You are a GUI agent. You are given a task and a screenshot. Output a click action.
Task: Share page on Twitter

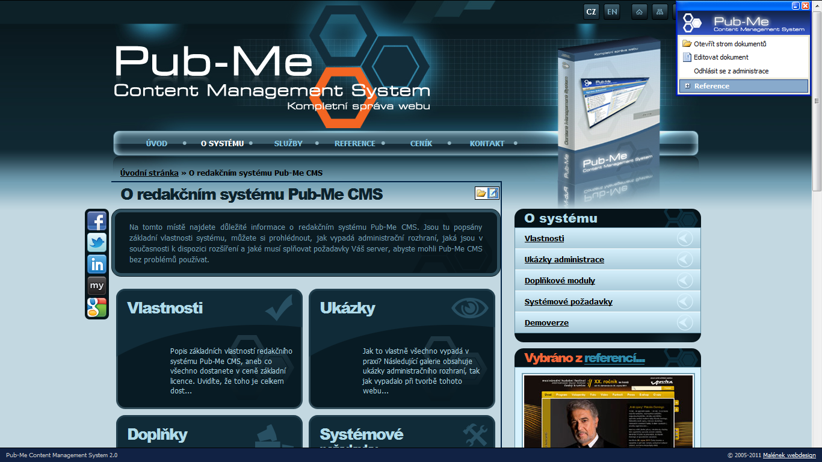(x=97, y=242)
